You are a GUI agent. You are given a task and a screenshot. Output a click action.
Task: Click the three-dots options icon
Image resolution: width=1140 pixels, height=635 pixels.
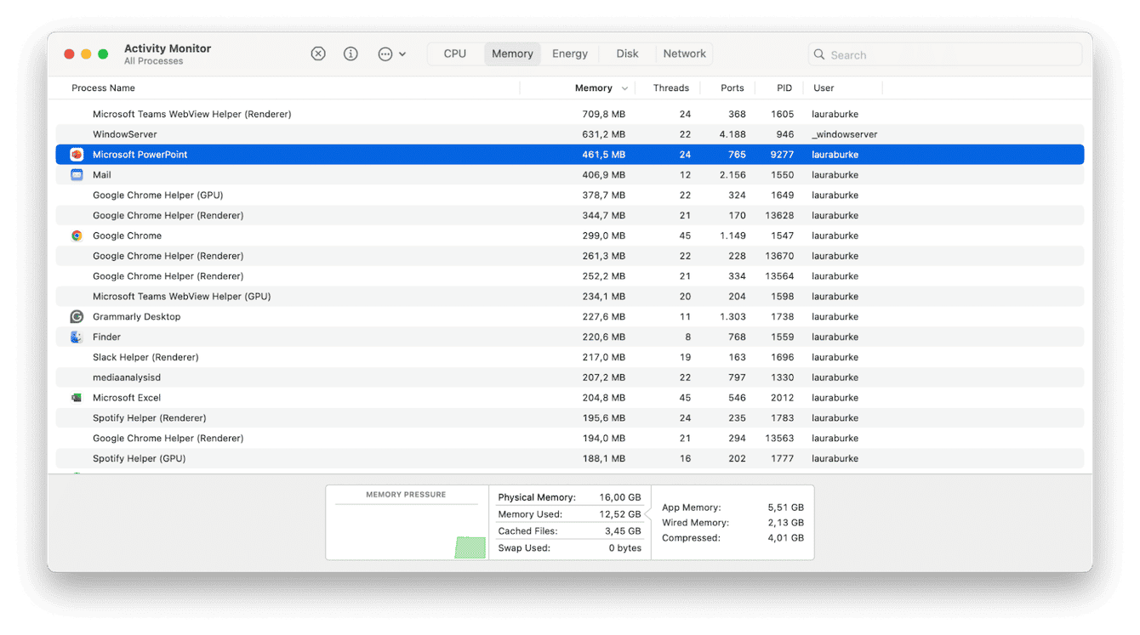point(385,53)
